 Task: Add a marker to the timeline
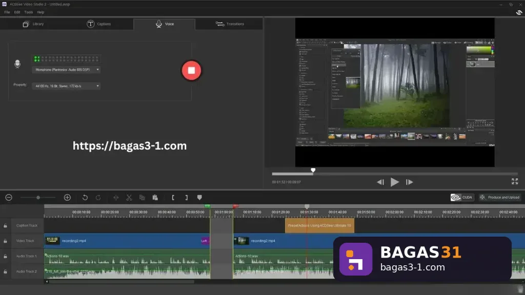click(199, 197)
